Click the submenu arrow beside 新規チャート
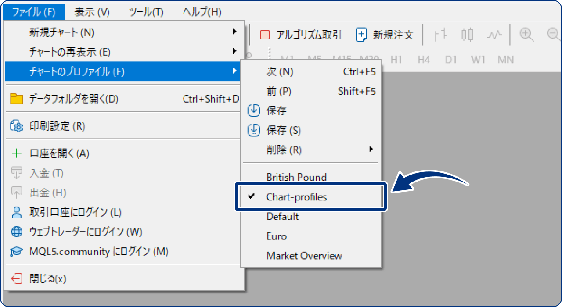The height and width of the screenshot is (307, 562). coord(234,32)
